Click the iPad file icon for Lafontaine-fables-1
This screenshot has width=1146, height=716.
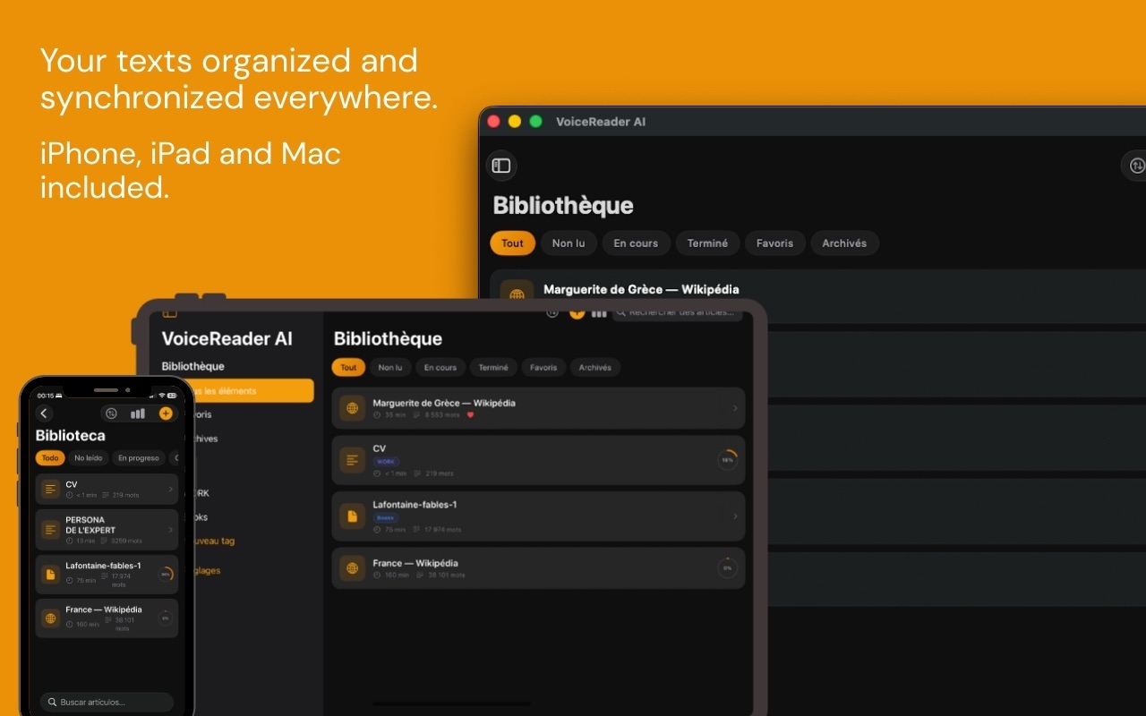[x=353, y=516]
